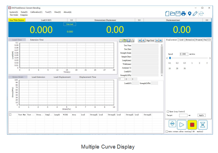Open the Calibration(C) menu
The image size is (218, 153).
click(x=36, y=12)
